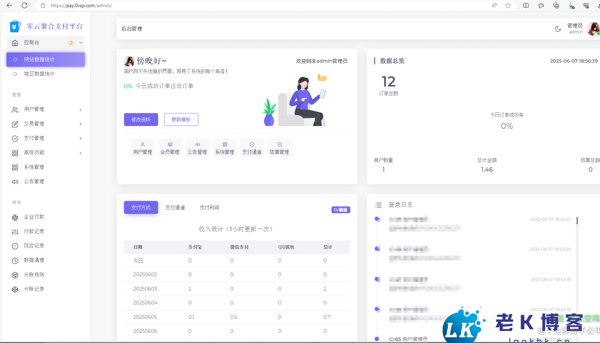Screen dimensions: 600x343
Task: Toggle dark mode moon icon
Action: (558, 29)
